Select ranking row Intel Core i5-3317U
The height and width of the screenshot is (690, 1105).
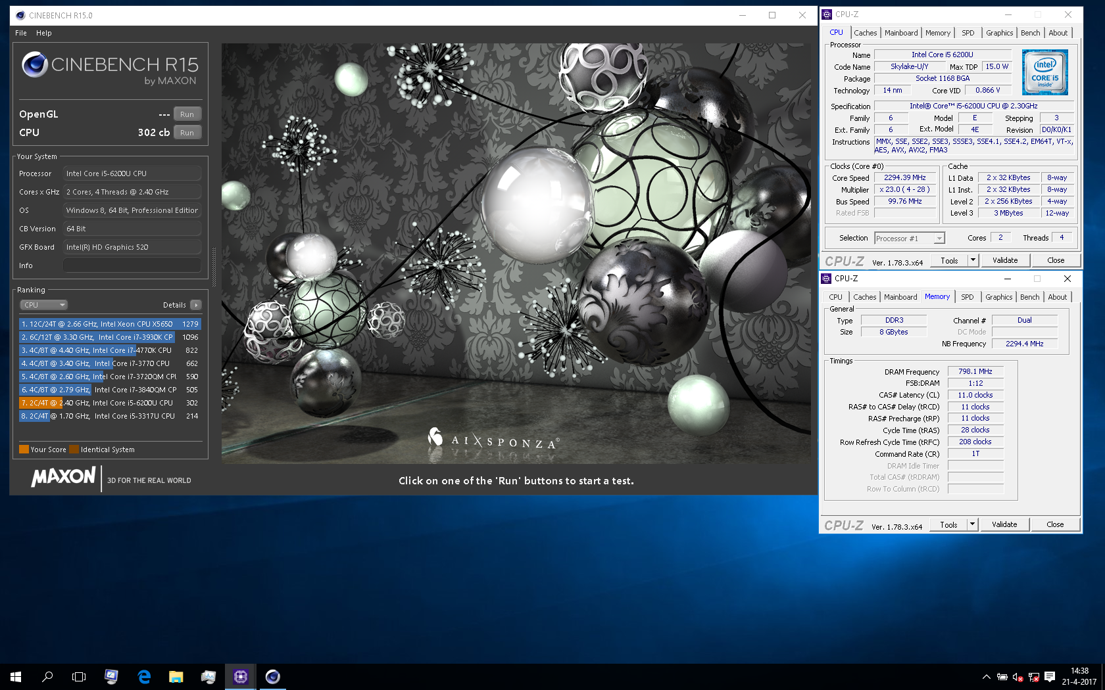pyautogui.click(x=110, y=416)
